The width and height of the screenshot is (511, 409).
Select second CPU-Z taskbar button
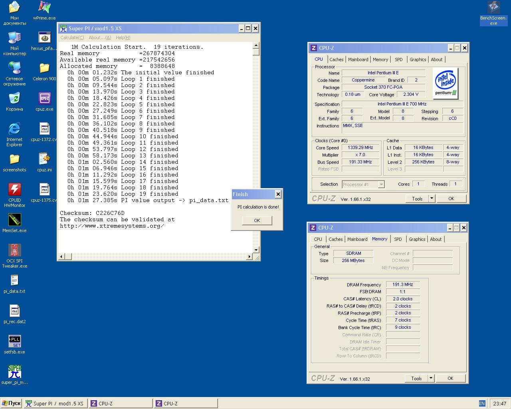coord(186,403)
